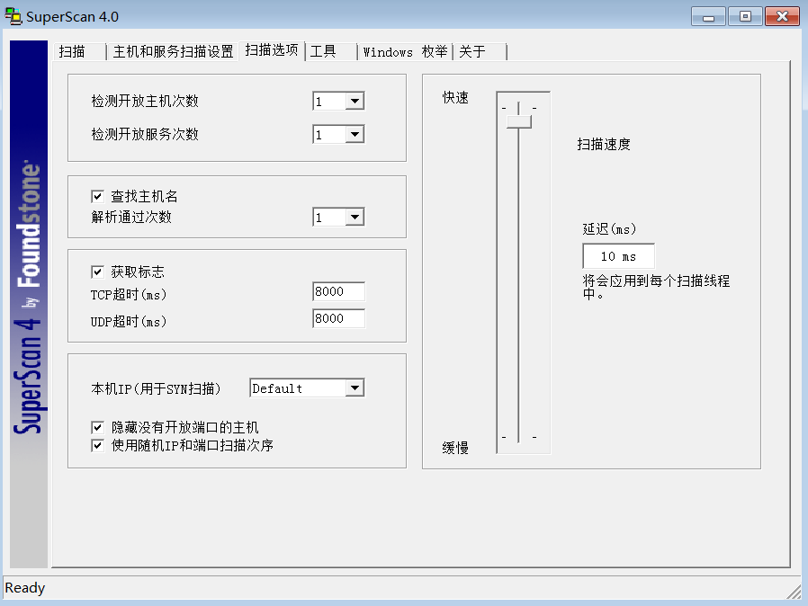808x606 pixels.
Task: Close the SuperScan window
Action: pos(782,16)
